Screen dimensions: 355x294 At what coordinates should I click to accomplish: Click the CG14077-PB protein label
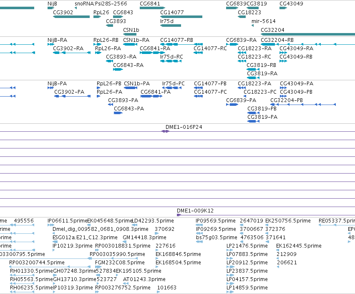click(x=210, y=84)
